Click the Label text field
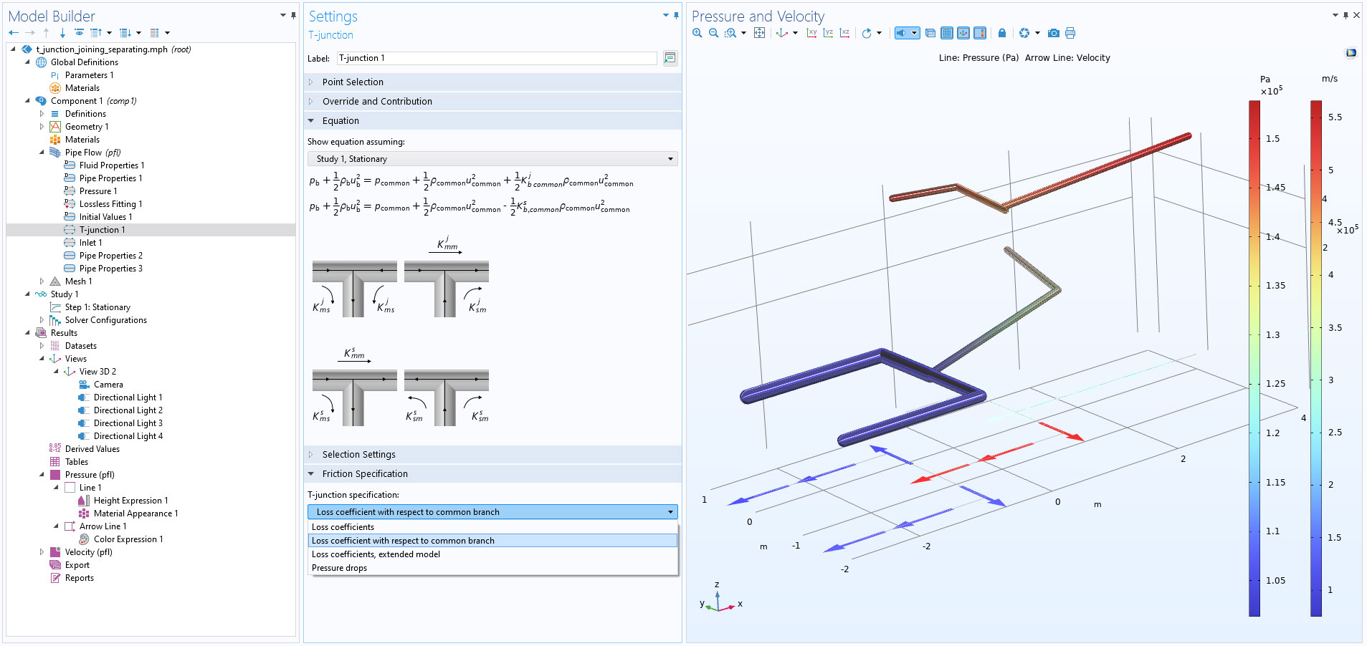The image size is (1367, 646). 496,58
